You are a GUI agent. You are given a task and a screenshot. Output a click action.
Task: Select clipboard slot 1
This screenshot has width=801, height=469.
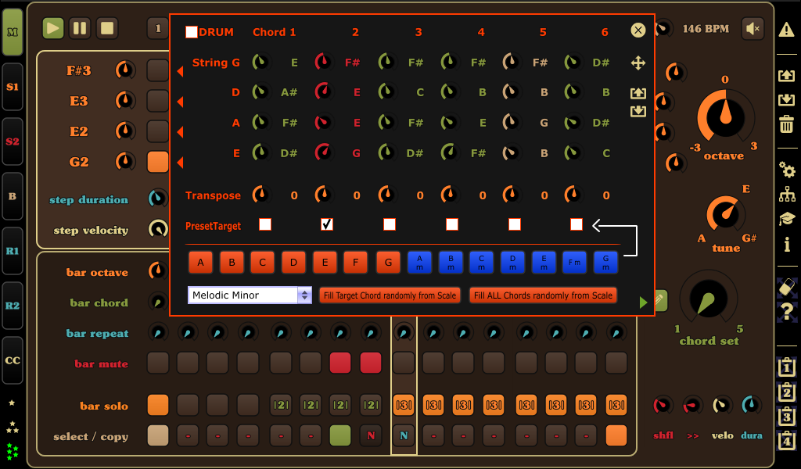[787, 367]
